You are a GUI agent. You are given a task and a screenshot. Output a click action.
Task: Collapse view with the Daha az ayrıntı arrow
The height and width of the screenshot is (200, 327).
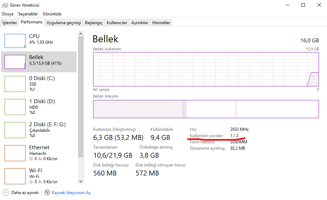point(6,193)
